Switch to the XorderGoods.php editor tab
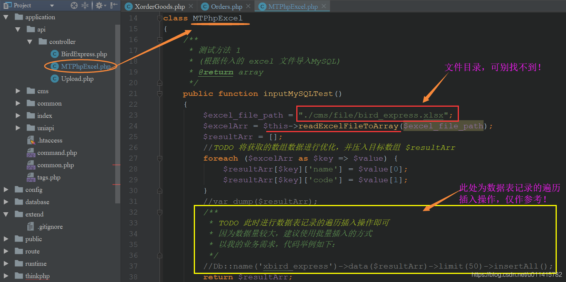 pyautogui.click(x=160, y=7)
